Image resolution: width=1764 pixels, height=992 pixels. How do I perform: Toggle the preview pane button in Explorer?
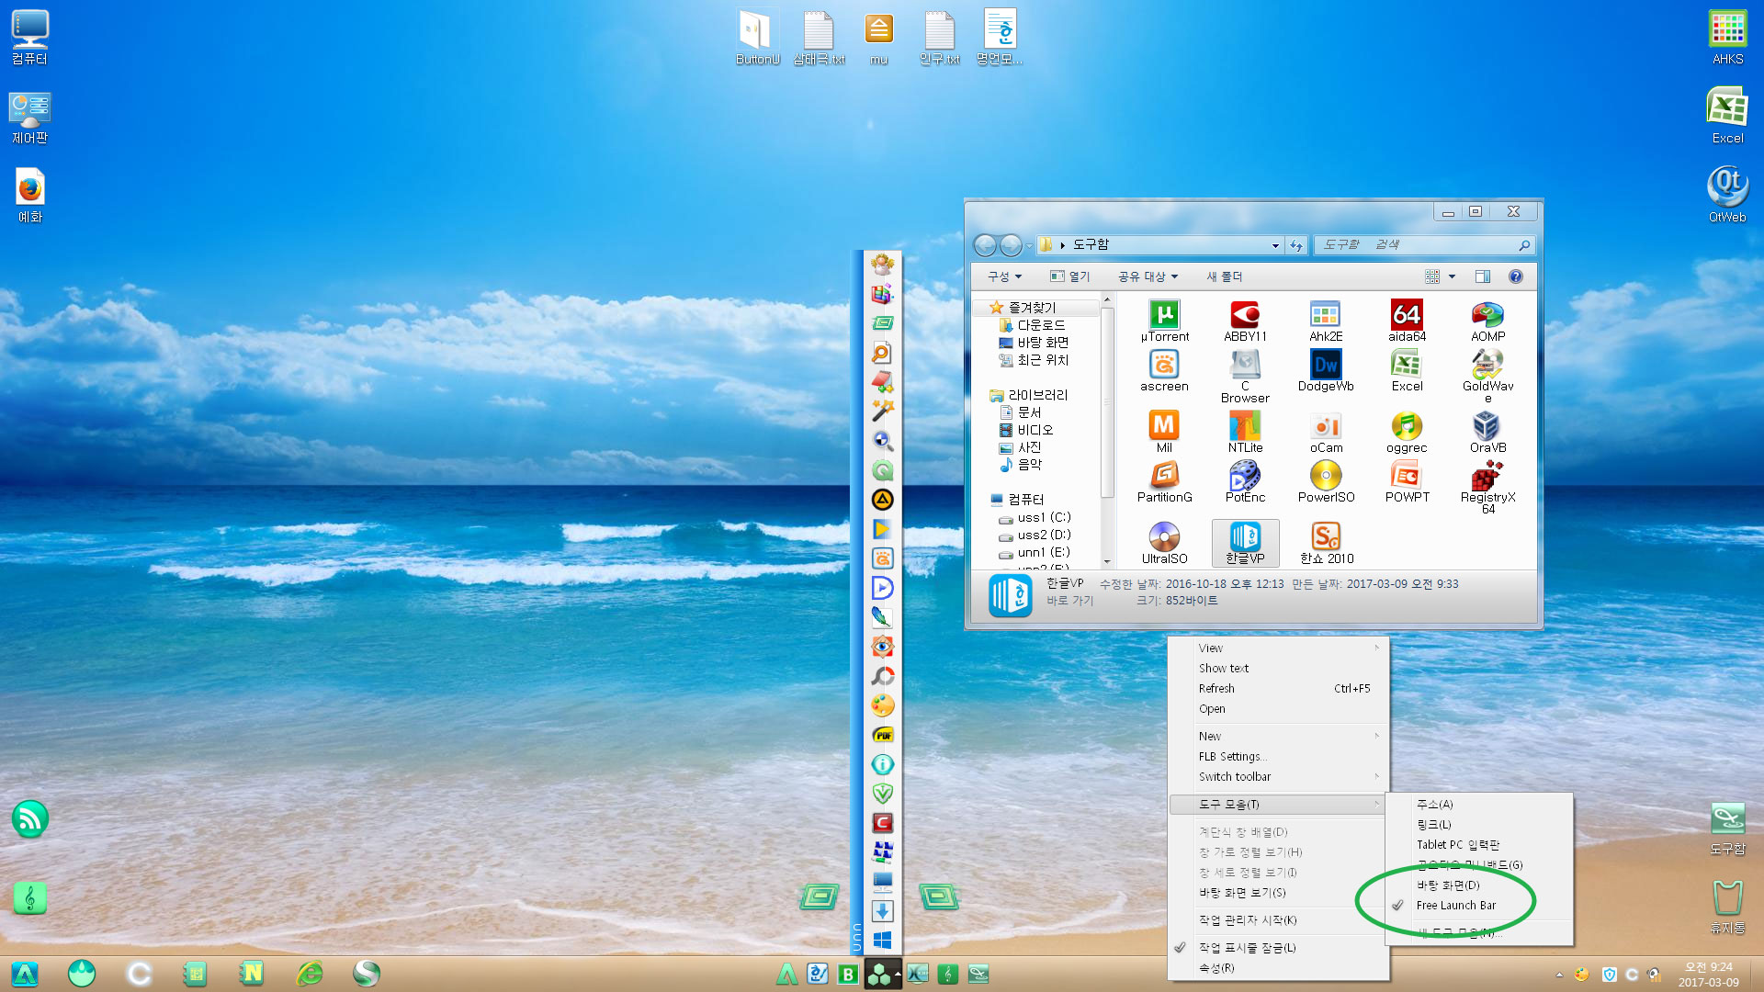point(1482,276)
